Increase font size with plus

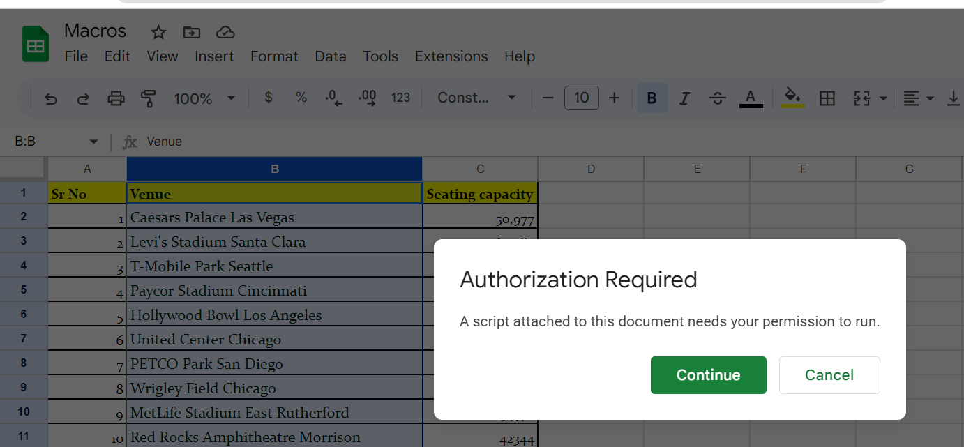pyautogui.click(x=614, y=98)
